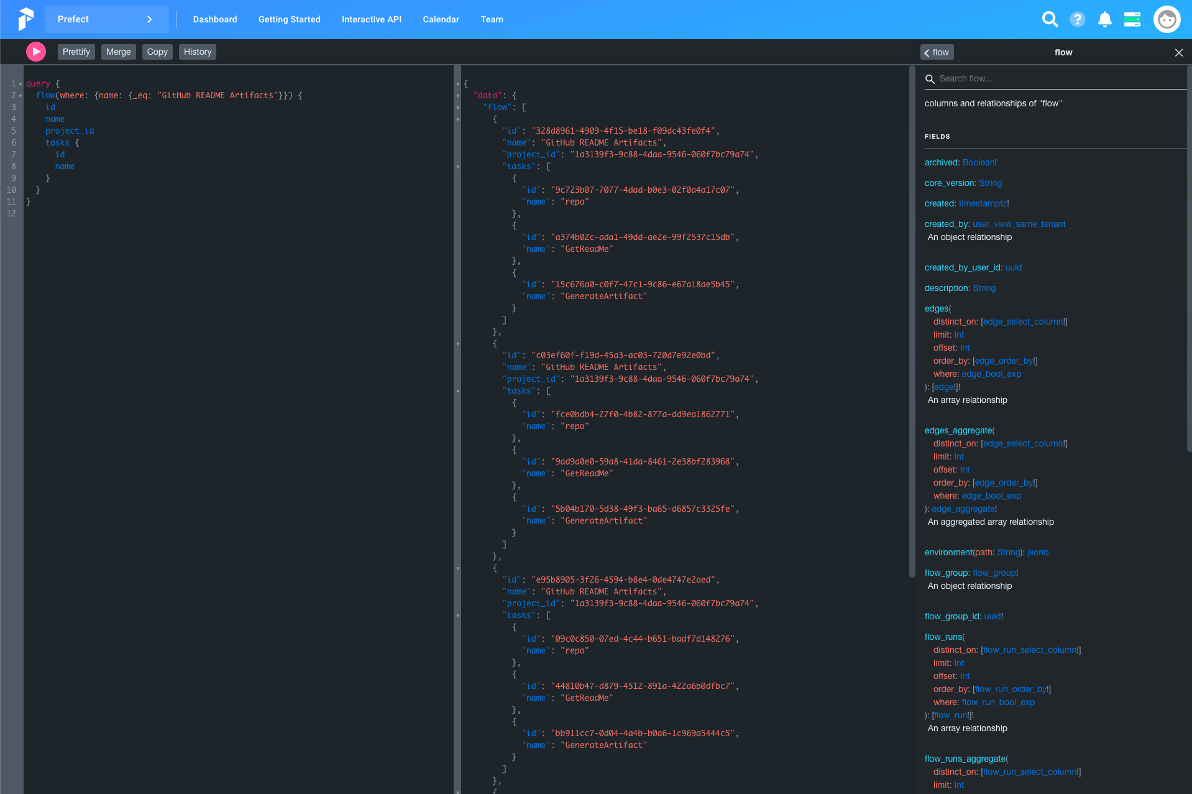Open the jsonb type link
This screenshot has width=1192, height=794.
pyautogui.click(x=1038, y=552)
